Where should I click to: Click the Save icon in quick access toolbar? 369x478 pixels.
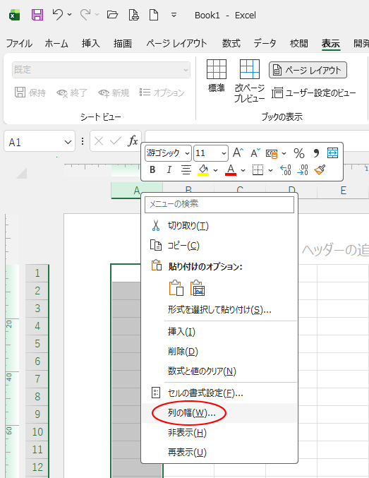tap(37, 15)
